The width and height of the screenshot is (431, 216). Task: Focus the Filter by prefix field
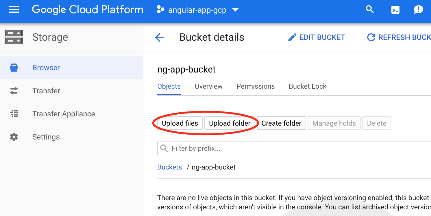[x=289, y=148]
